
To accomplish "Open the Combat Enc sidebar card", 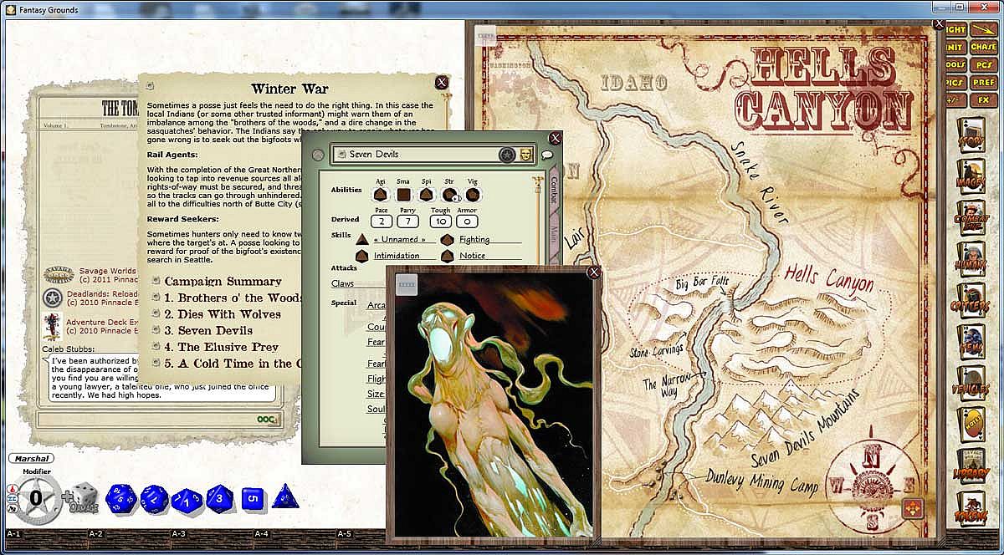I will pyautogui.click(x=971, y=219).
